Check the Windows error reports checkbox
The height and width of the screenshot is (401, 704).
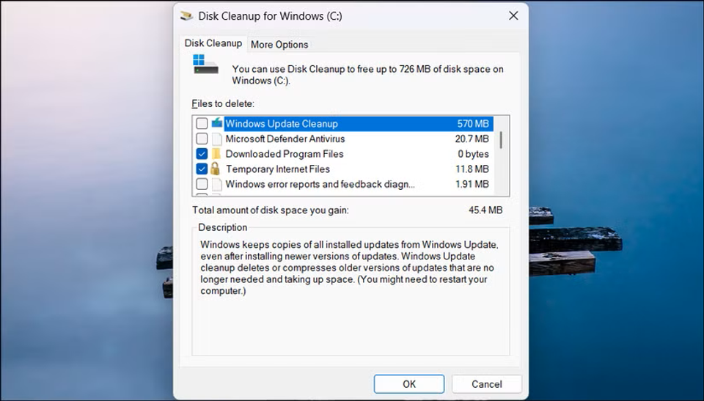(202, 184)
